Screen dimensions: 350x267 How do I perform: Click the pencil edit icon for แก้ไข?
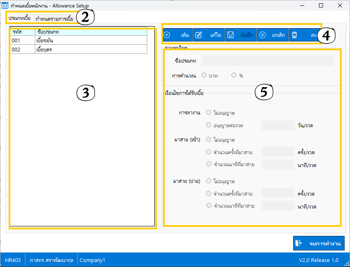pyautogui.click(x=198, y=35)
